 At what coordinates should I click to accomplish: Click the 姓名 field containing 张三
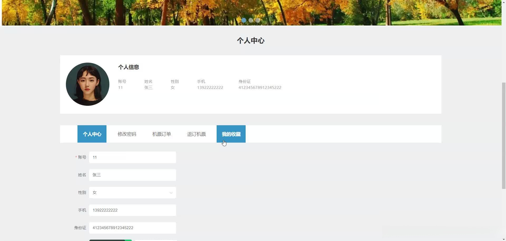point(132,175)
